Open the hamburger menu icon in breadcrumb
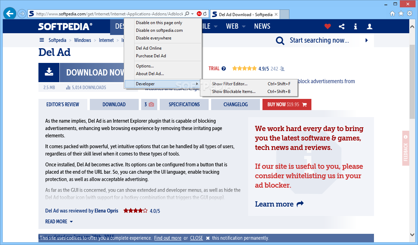Image resolution: width=418 pixels, height=245 pixels. (x=42, y=40)
